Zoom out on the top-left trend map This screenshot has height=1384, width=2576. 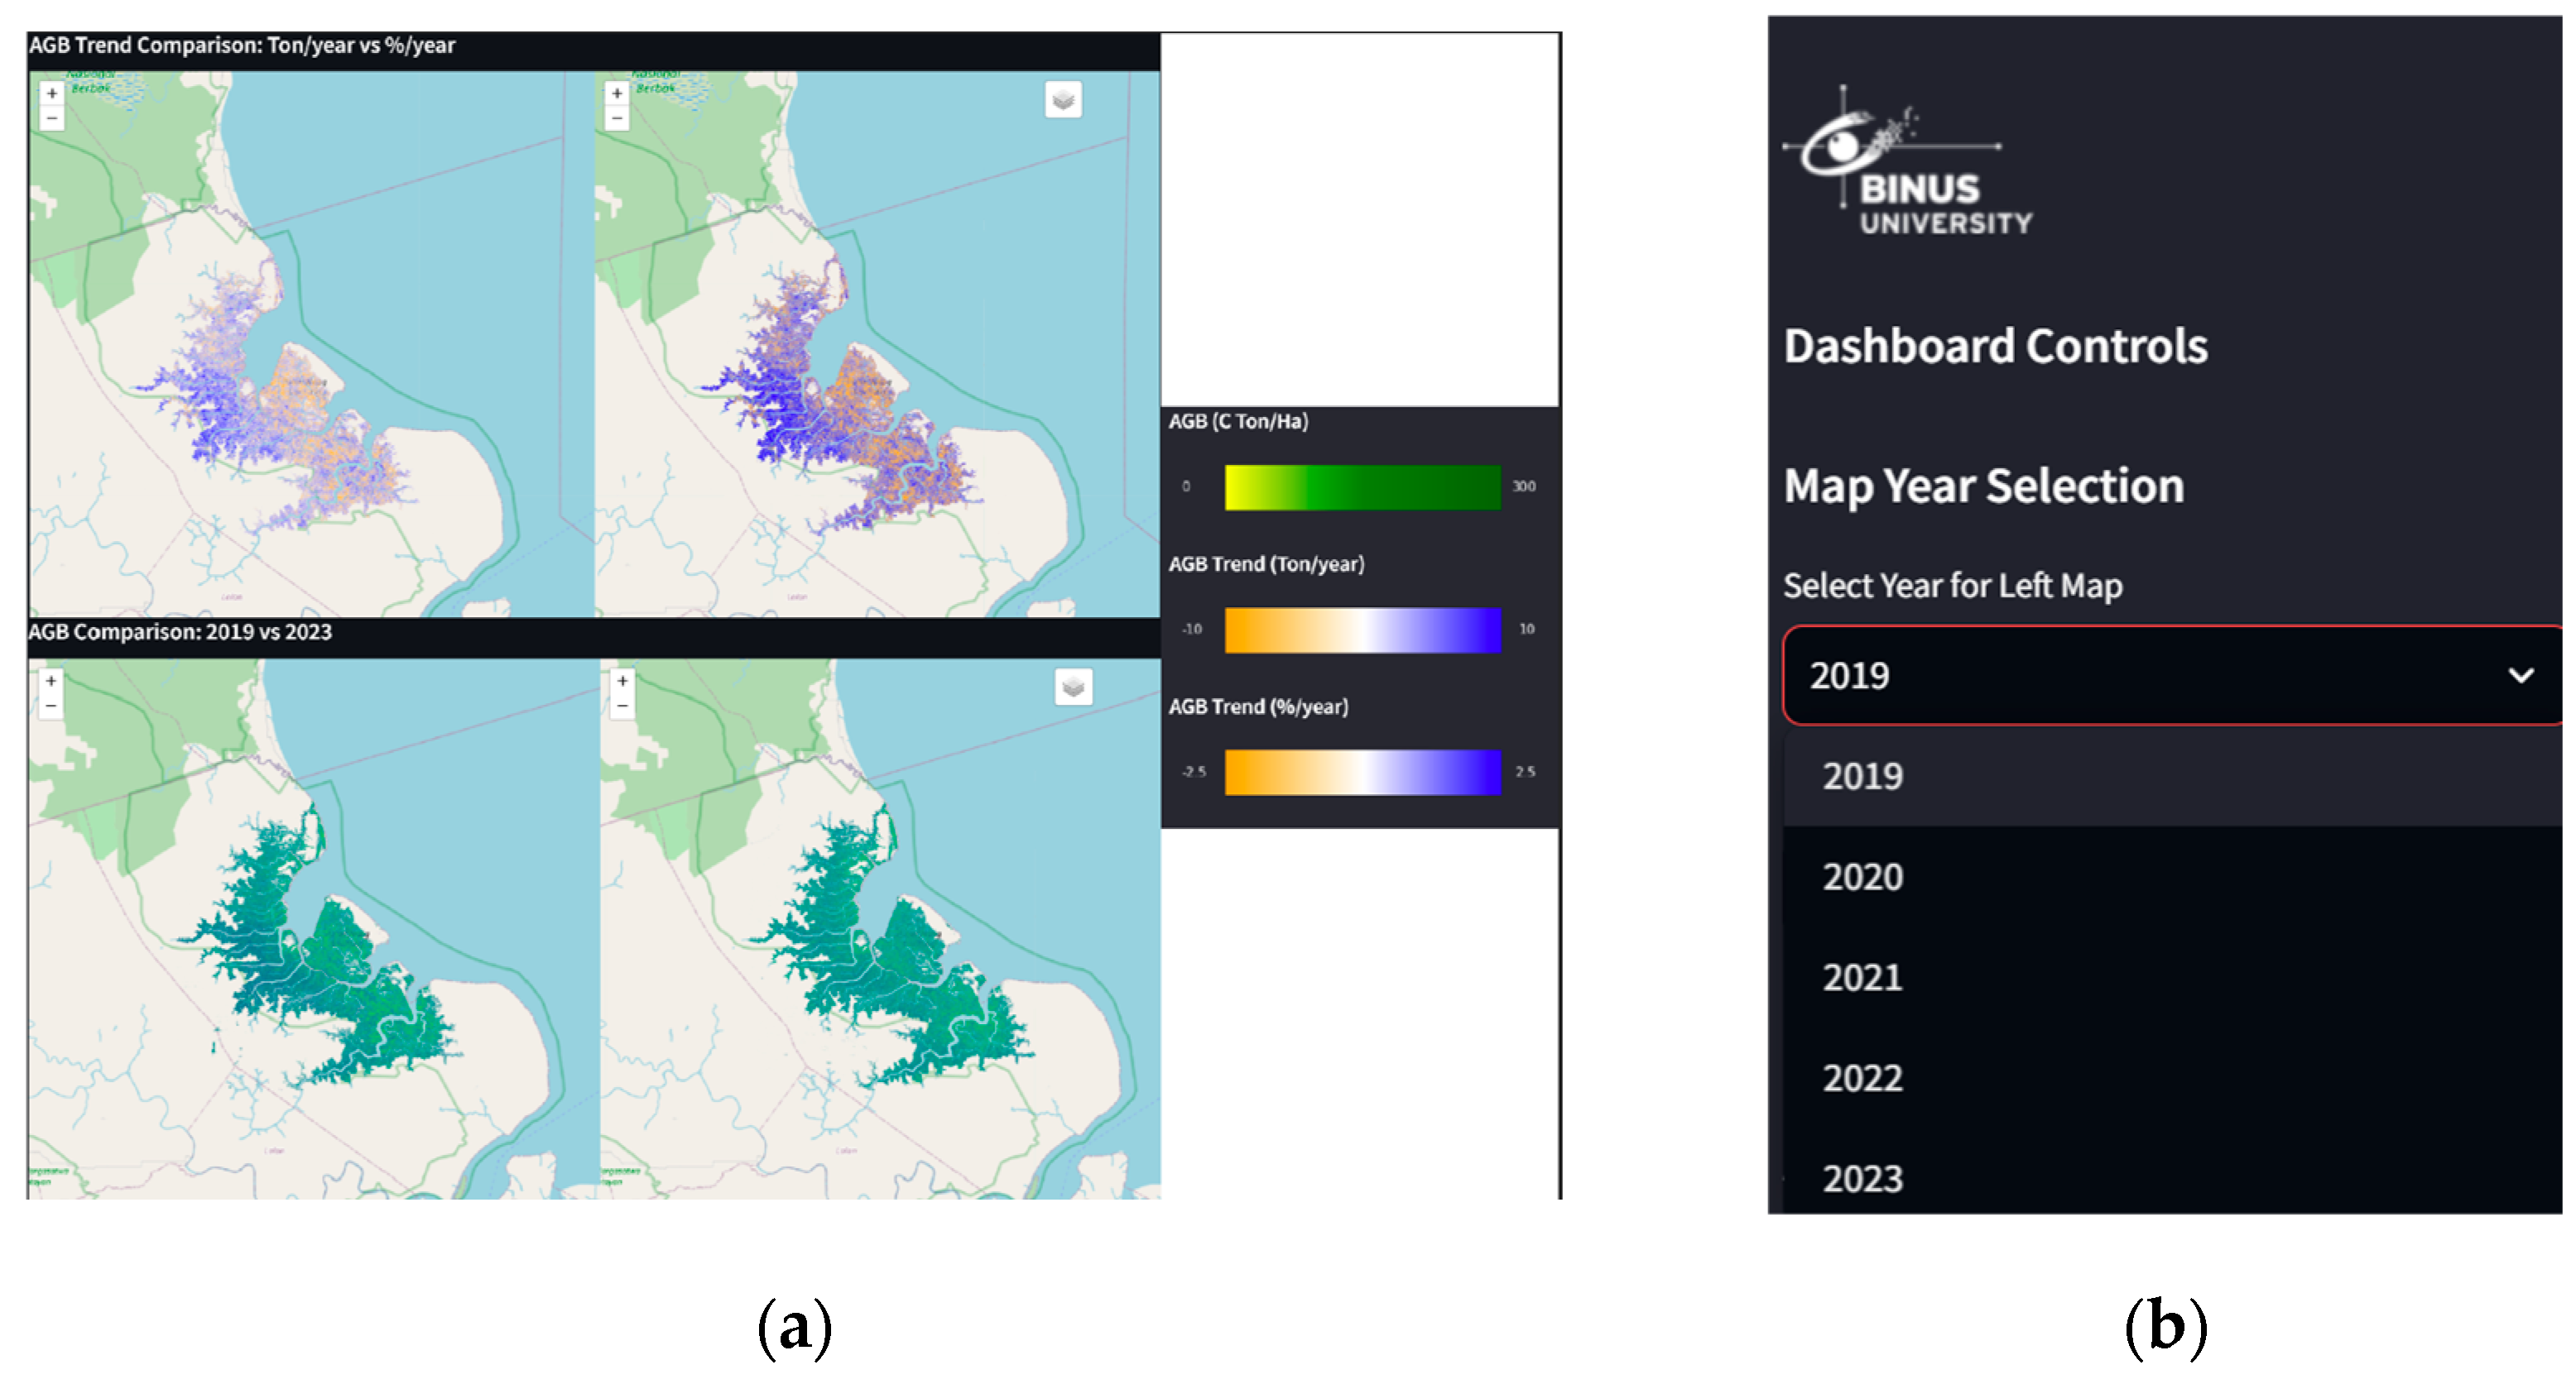[x=52, y=119]
